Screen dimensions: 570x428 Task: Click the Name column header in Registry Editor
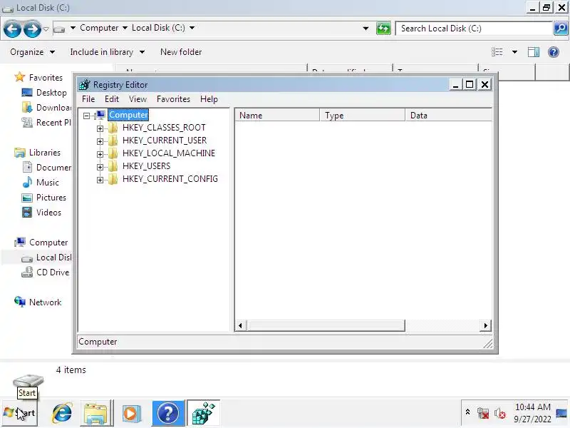coord(277,116)
